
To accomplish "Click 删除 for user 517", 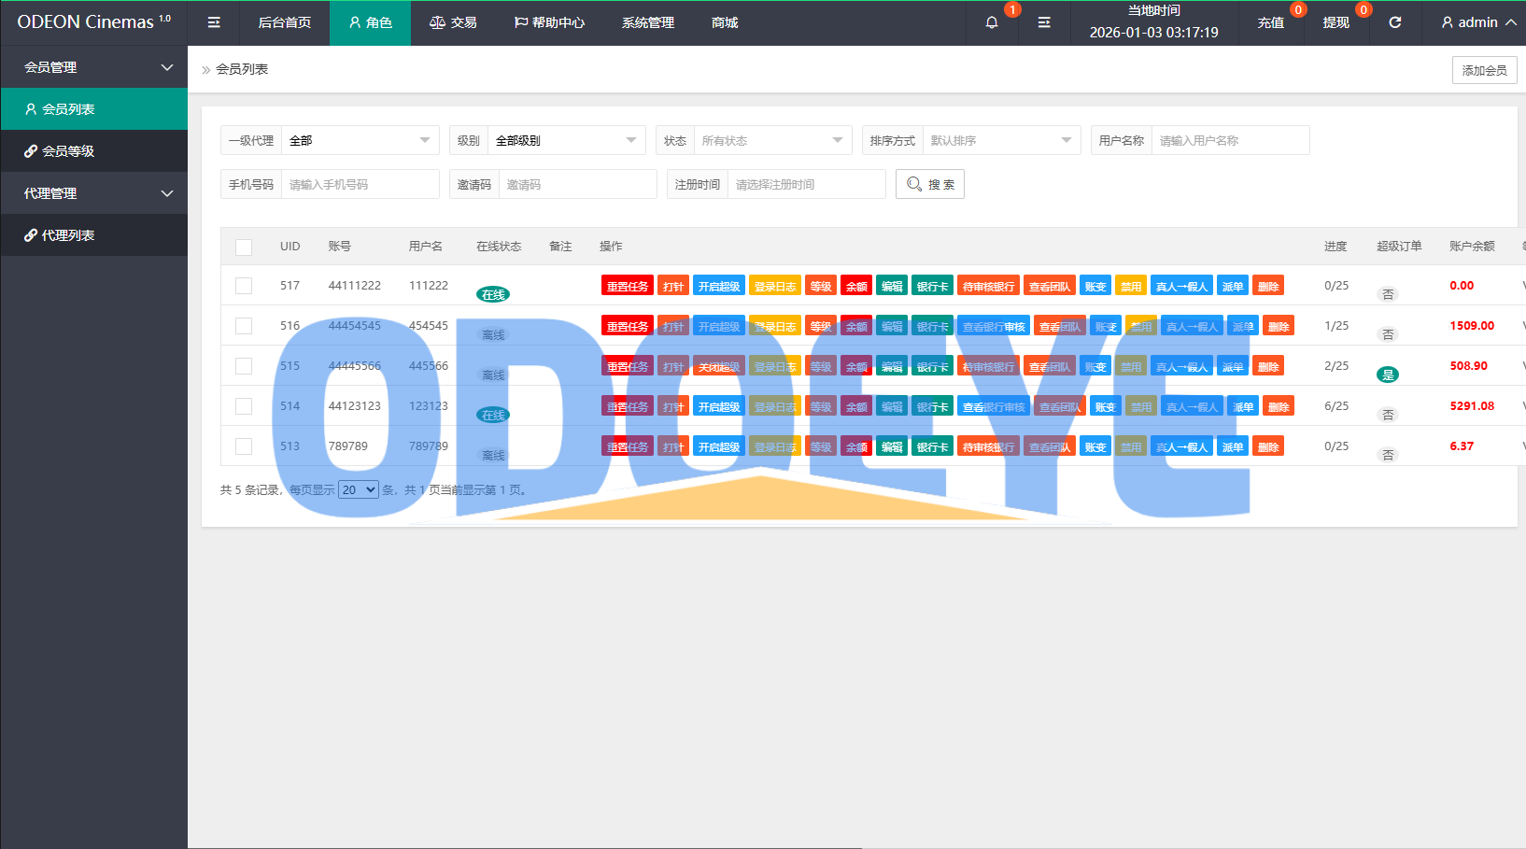I will tap(1267, 286).
